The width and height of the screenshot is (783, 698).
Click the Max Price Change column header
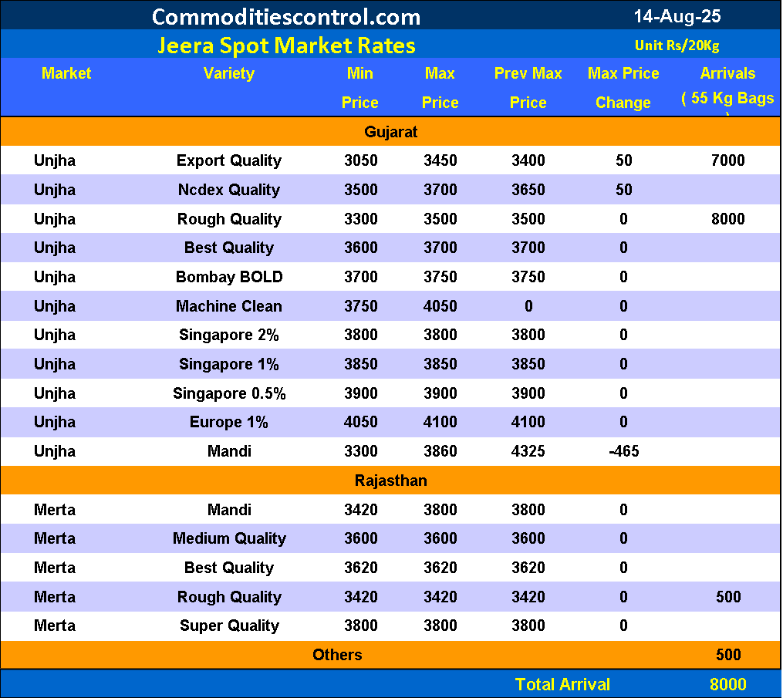623,88
